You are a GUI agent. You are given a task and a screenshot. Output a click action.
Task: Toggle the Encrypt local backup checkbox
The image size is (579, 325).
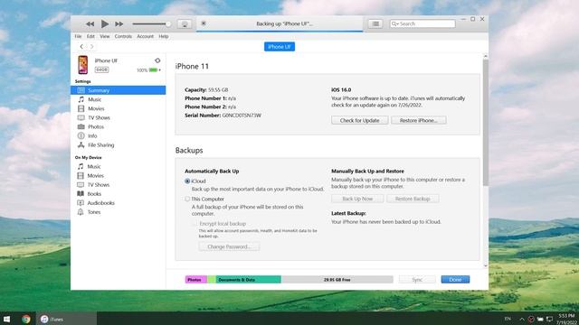coord(195,224)
